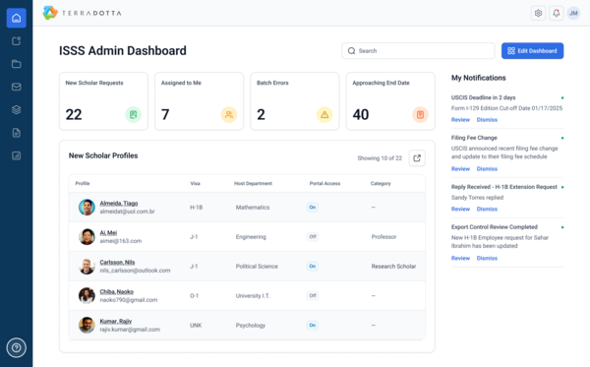Click the Research Scholar category cell
Screen dimensions: 590x367
[393, 266]
